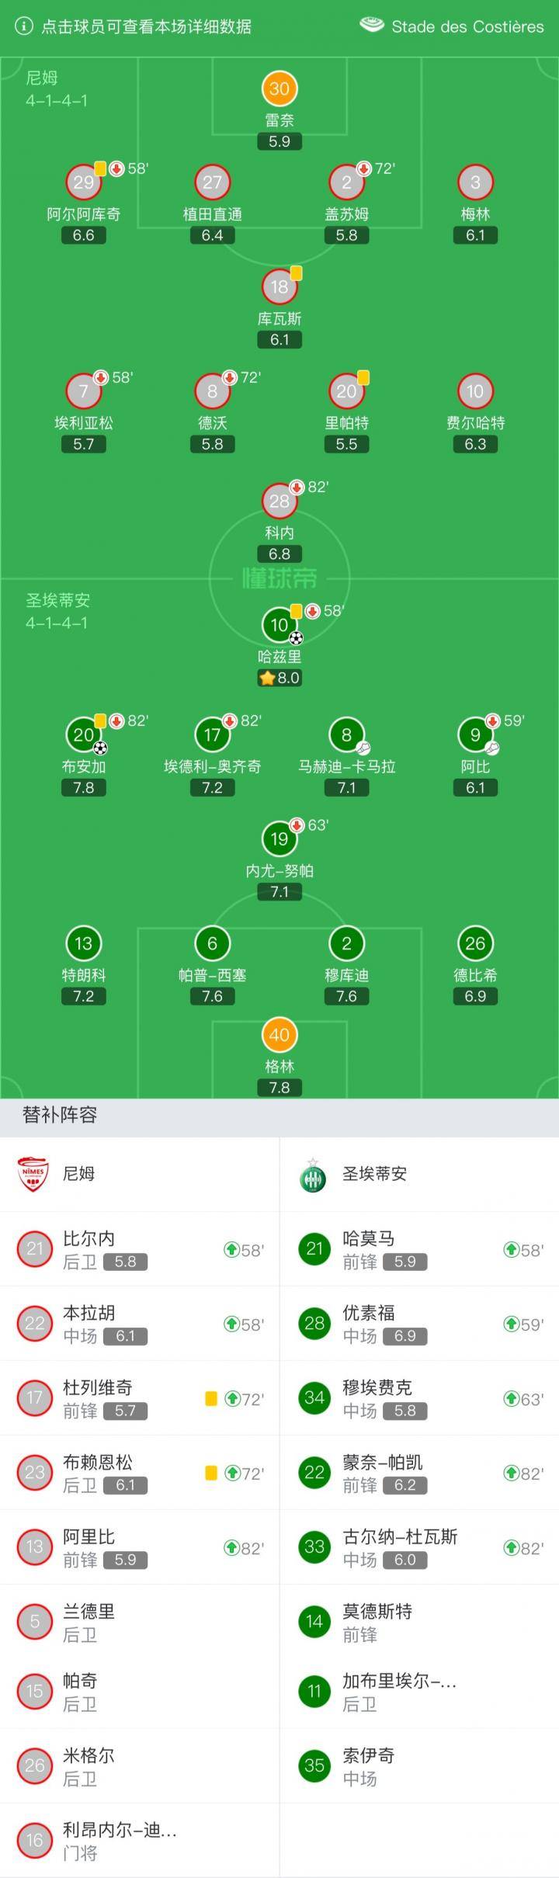Select 库瓦斯 number 18 midfielder badge

pos(279,286)
